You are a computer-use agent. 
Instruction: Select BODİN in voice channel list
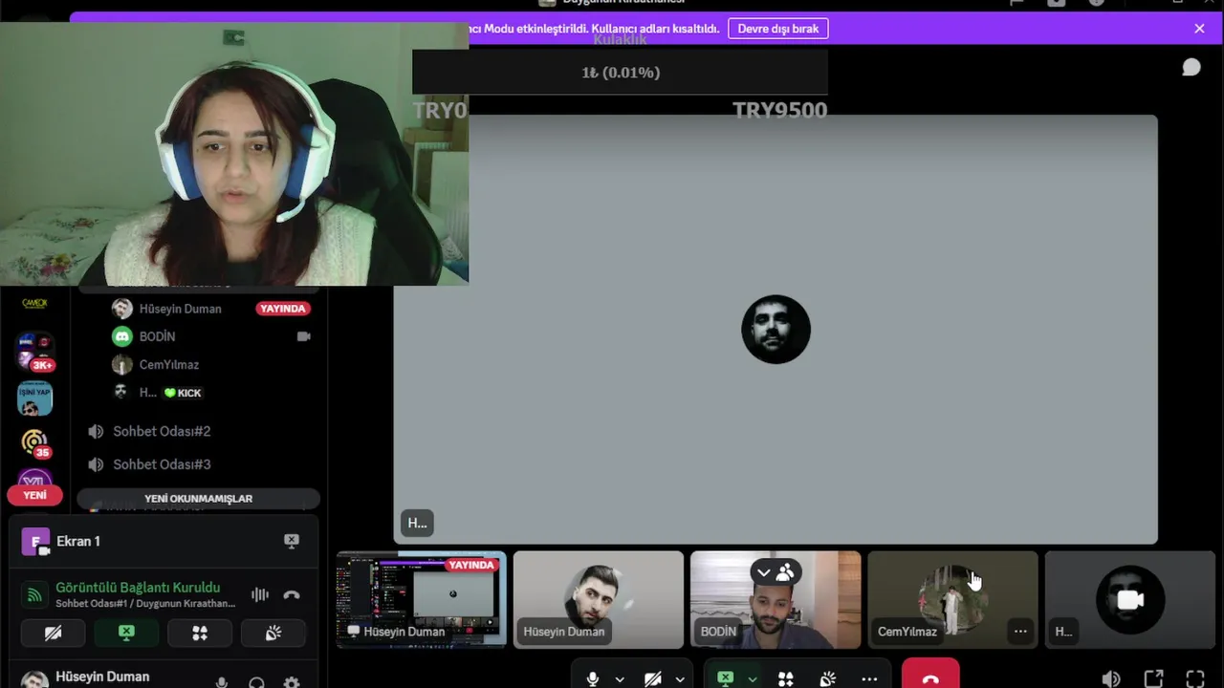157,336
